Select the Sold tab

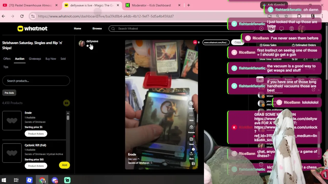(x=63, y=59)
